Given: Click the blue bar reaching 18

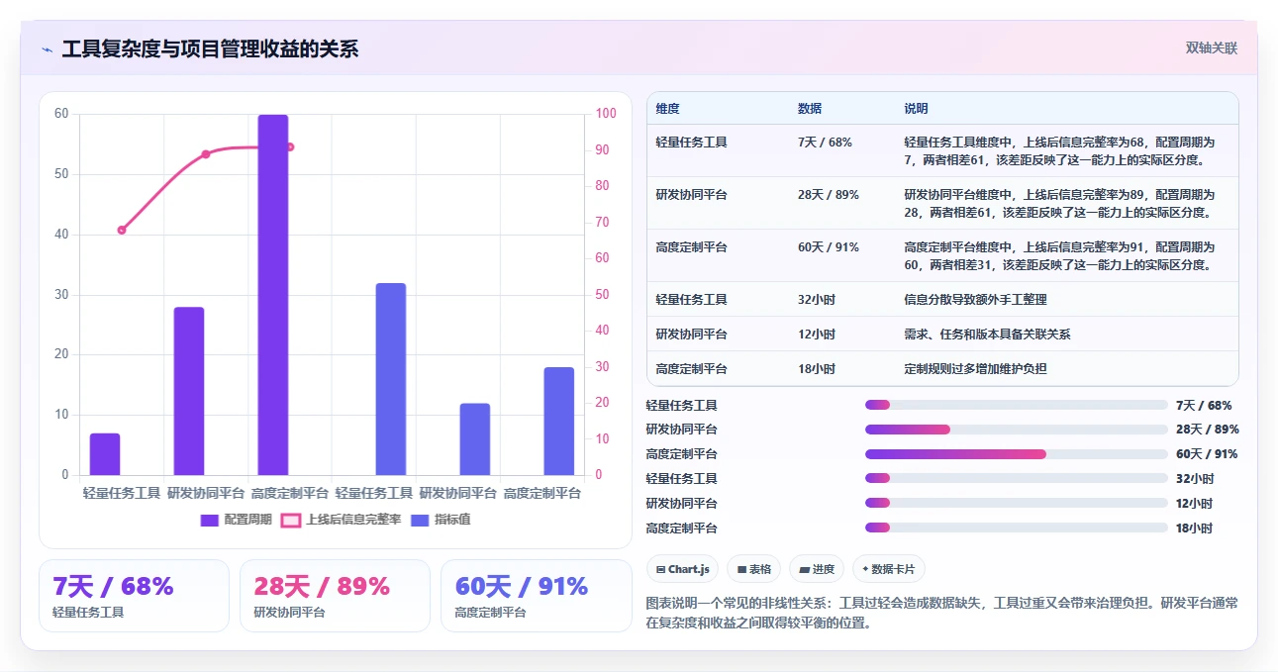Looking at the screenshot, I should (558, 422).
